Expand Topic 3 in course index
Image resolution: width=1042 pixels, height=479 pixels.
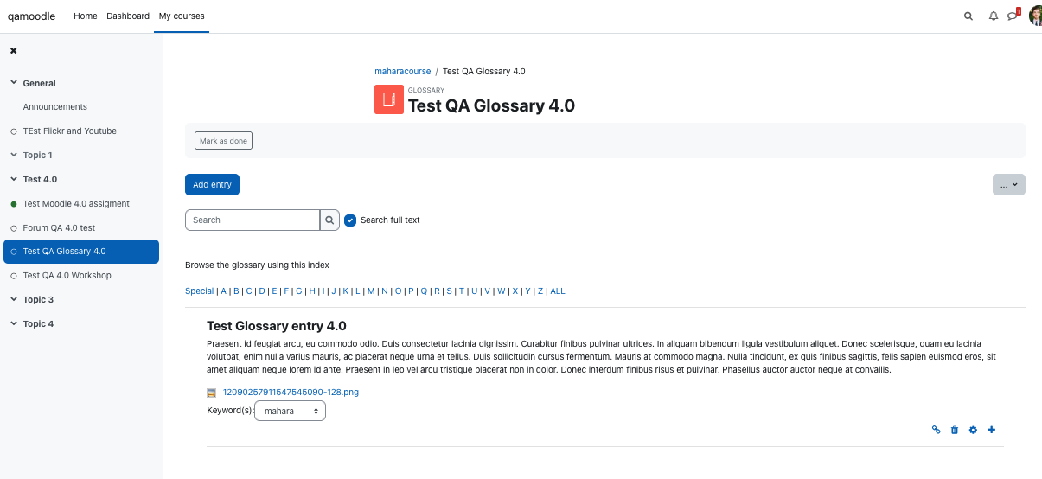click(x=14, y=299)
